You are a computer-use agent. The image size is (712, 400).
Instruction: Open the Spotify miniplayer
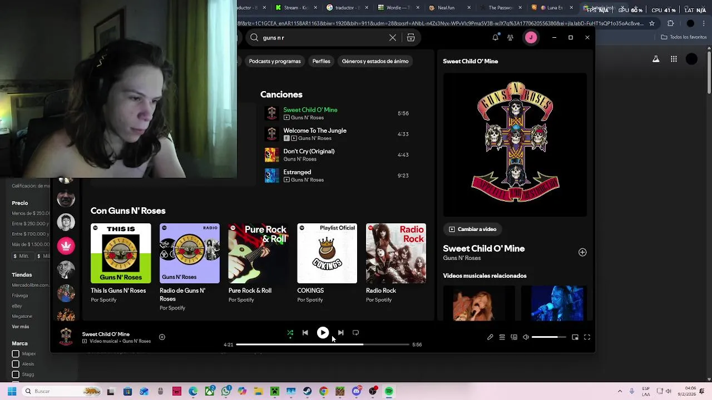[x=575, y=337]
